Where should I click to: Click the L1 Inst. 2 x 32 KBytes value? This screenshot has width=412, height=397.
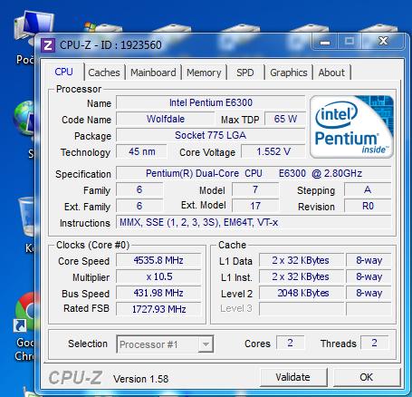[302, 276]
